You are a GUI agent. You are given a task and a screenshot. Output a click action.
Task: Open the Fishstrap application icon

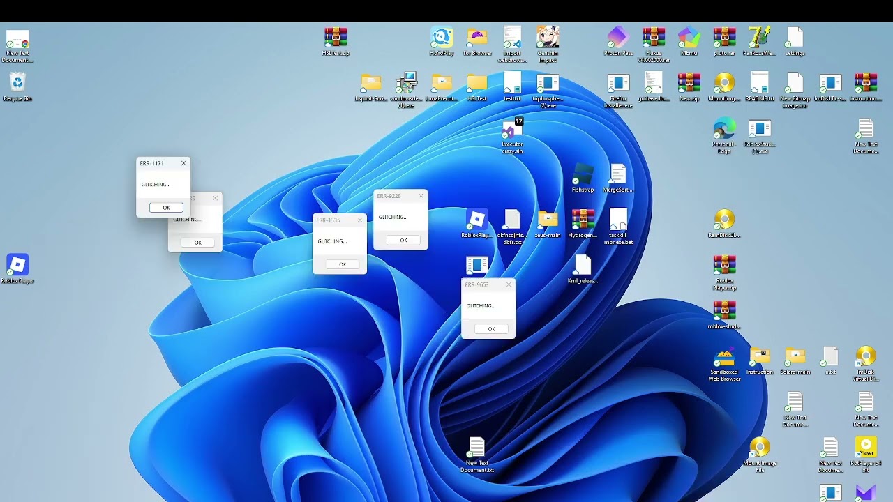[583, 178]
